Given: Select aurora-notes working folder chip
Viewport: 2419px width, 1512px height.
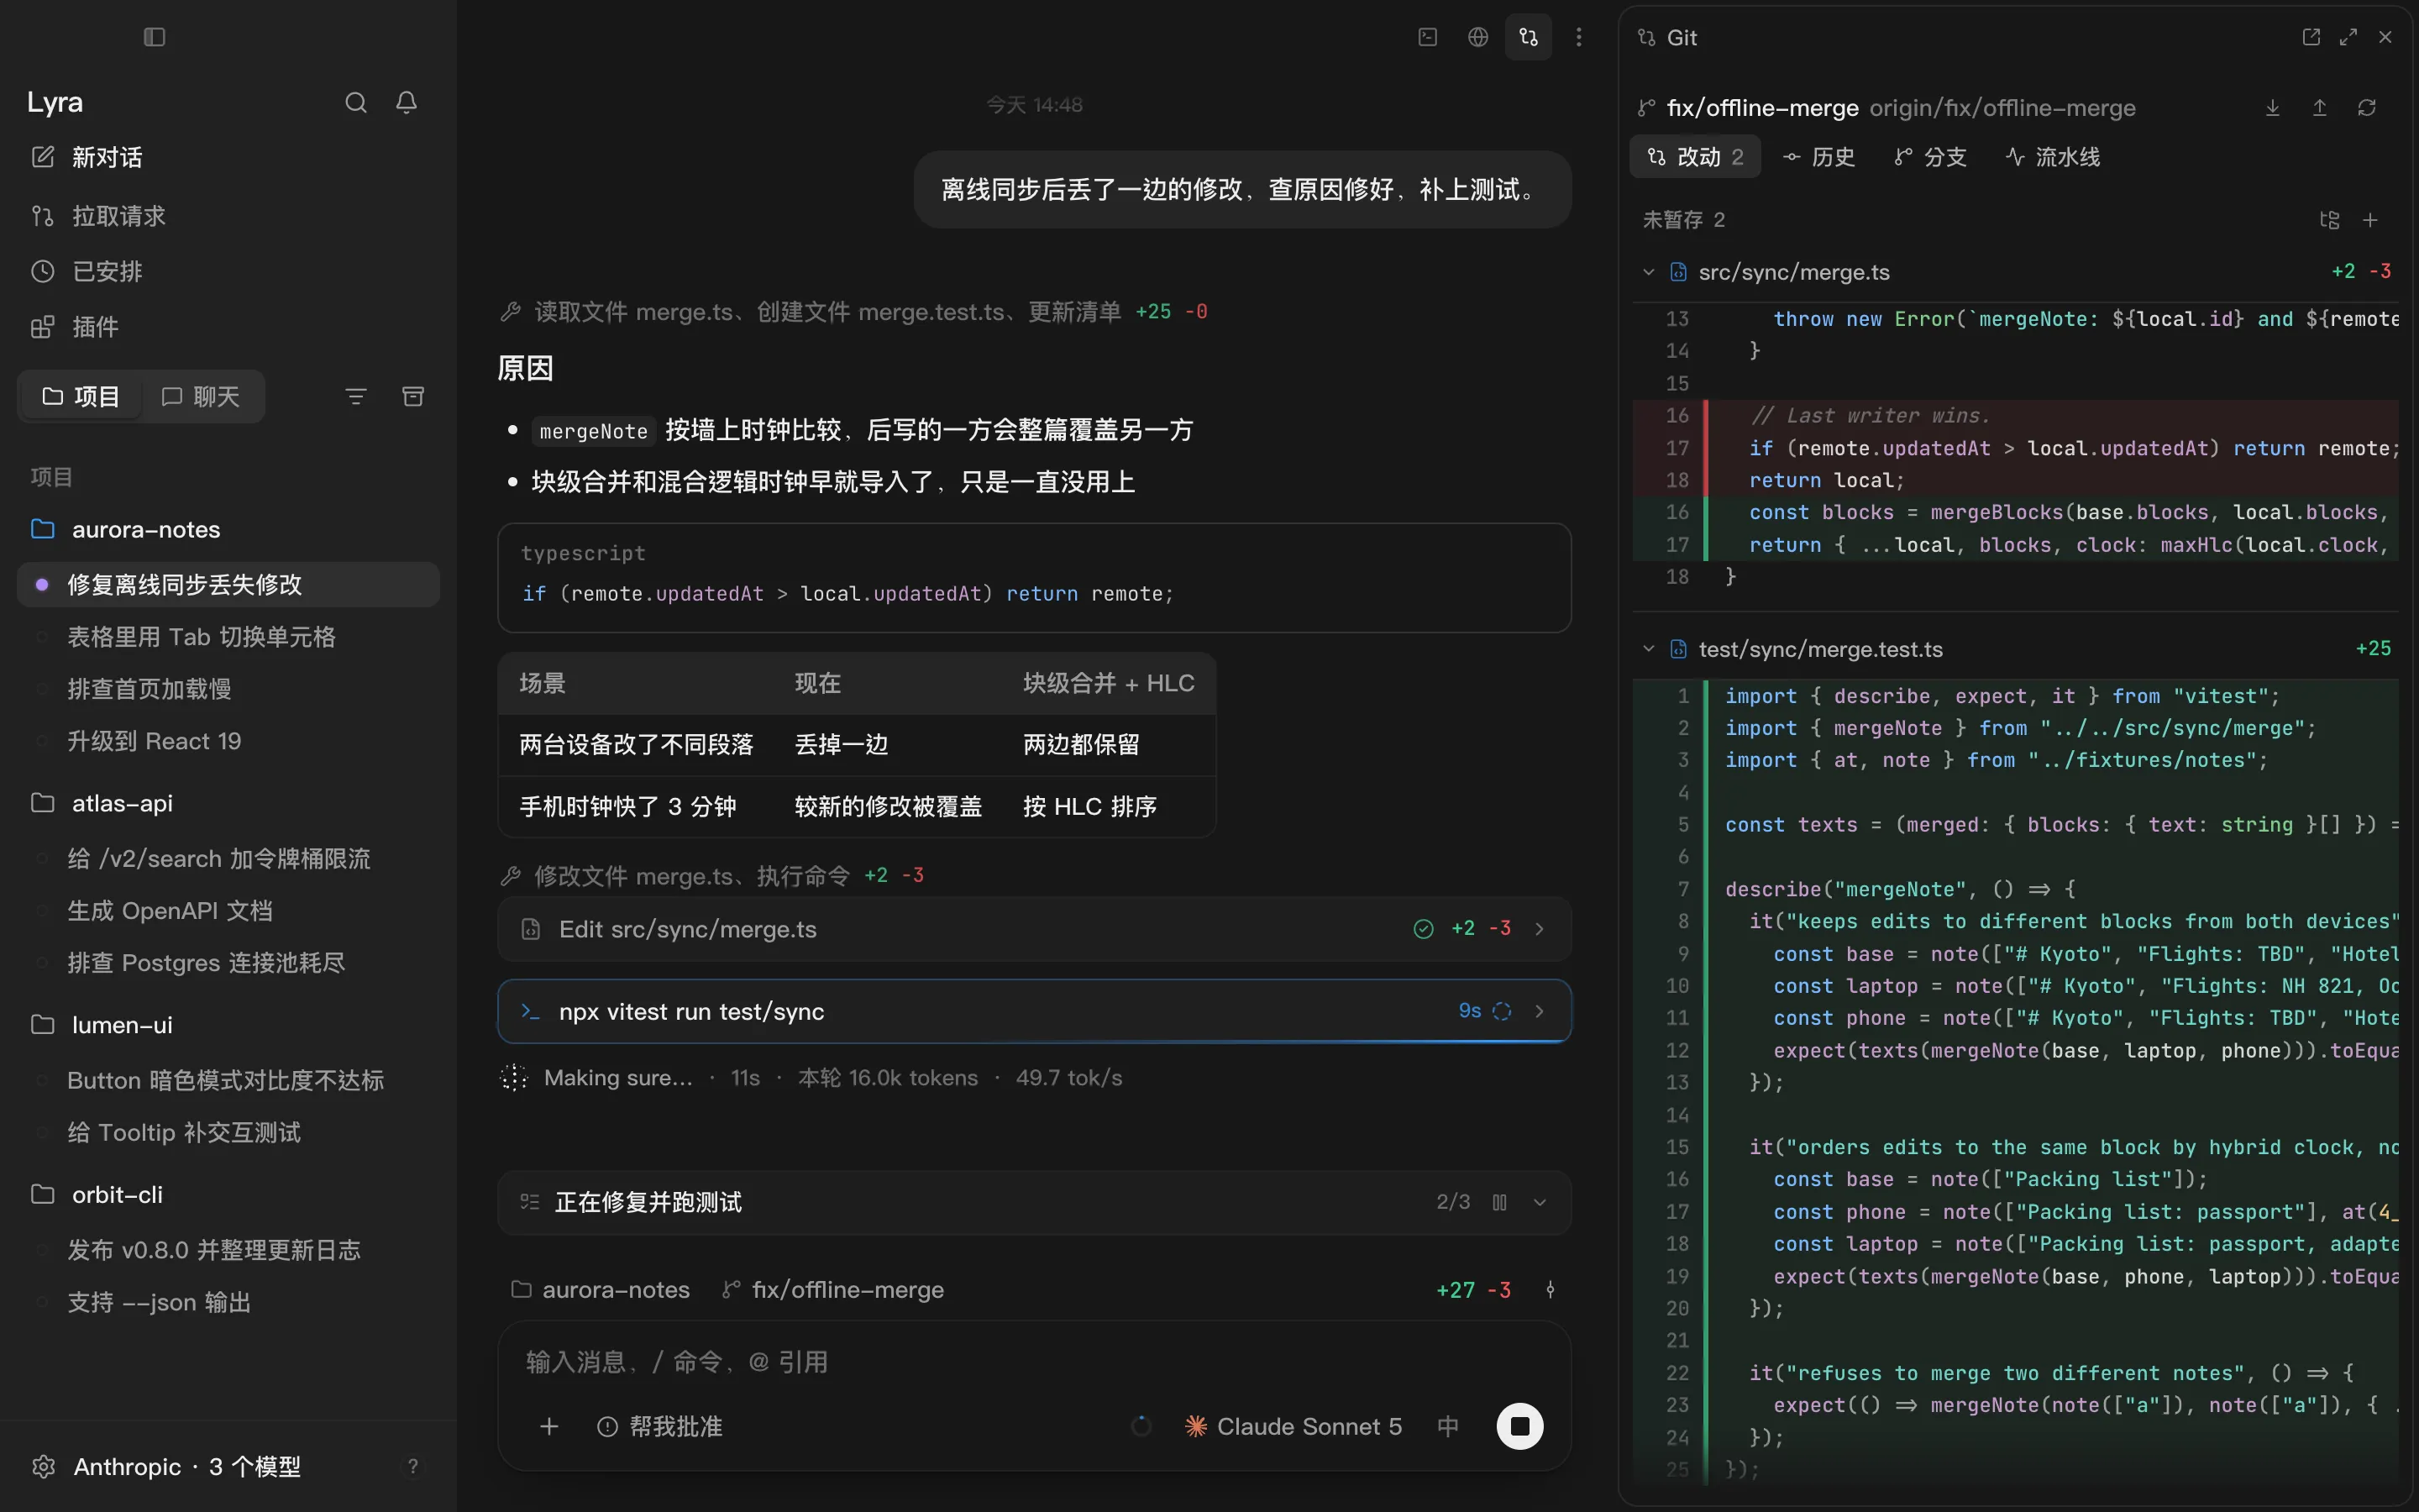Looking at the screenshot, I should (601, 1290).
